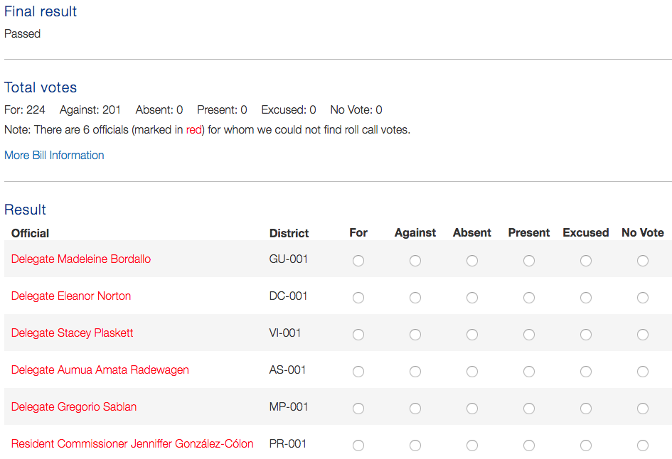
Task: Select No Vote for Jenniffer González-Cólon
Action: (x=643, y=445)
